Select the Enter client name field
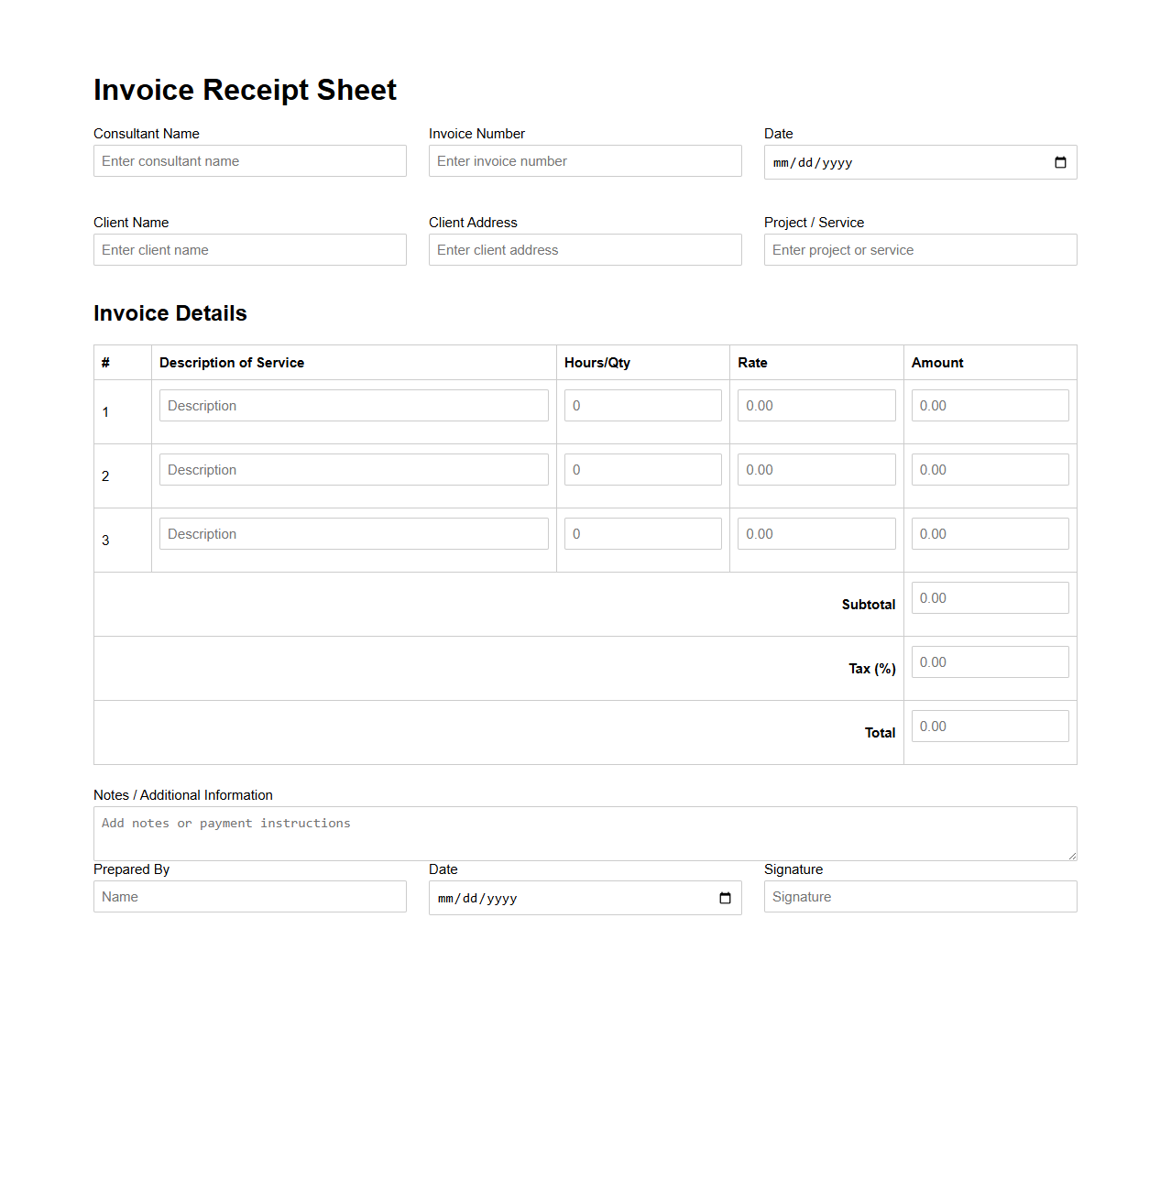The width and height of the screenshot is (1171, 1191). tap(249, 249)
